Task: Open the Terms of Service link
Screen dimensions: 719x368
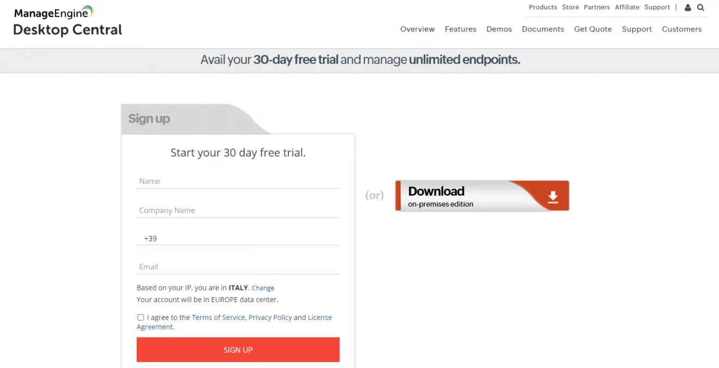Action: (x=218, y=317)
